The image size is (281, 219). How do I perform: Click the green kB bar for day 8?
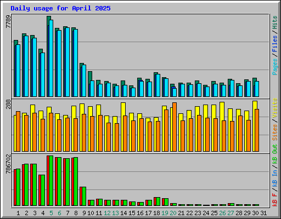[x=76, y=181]
